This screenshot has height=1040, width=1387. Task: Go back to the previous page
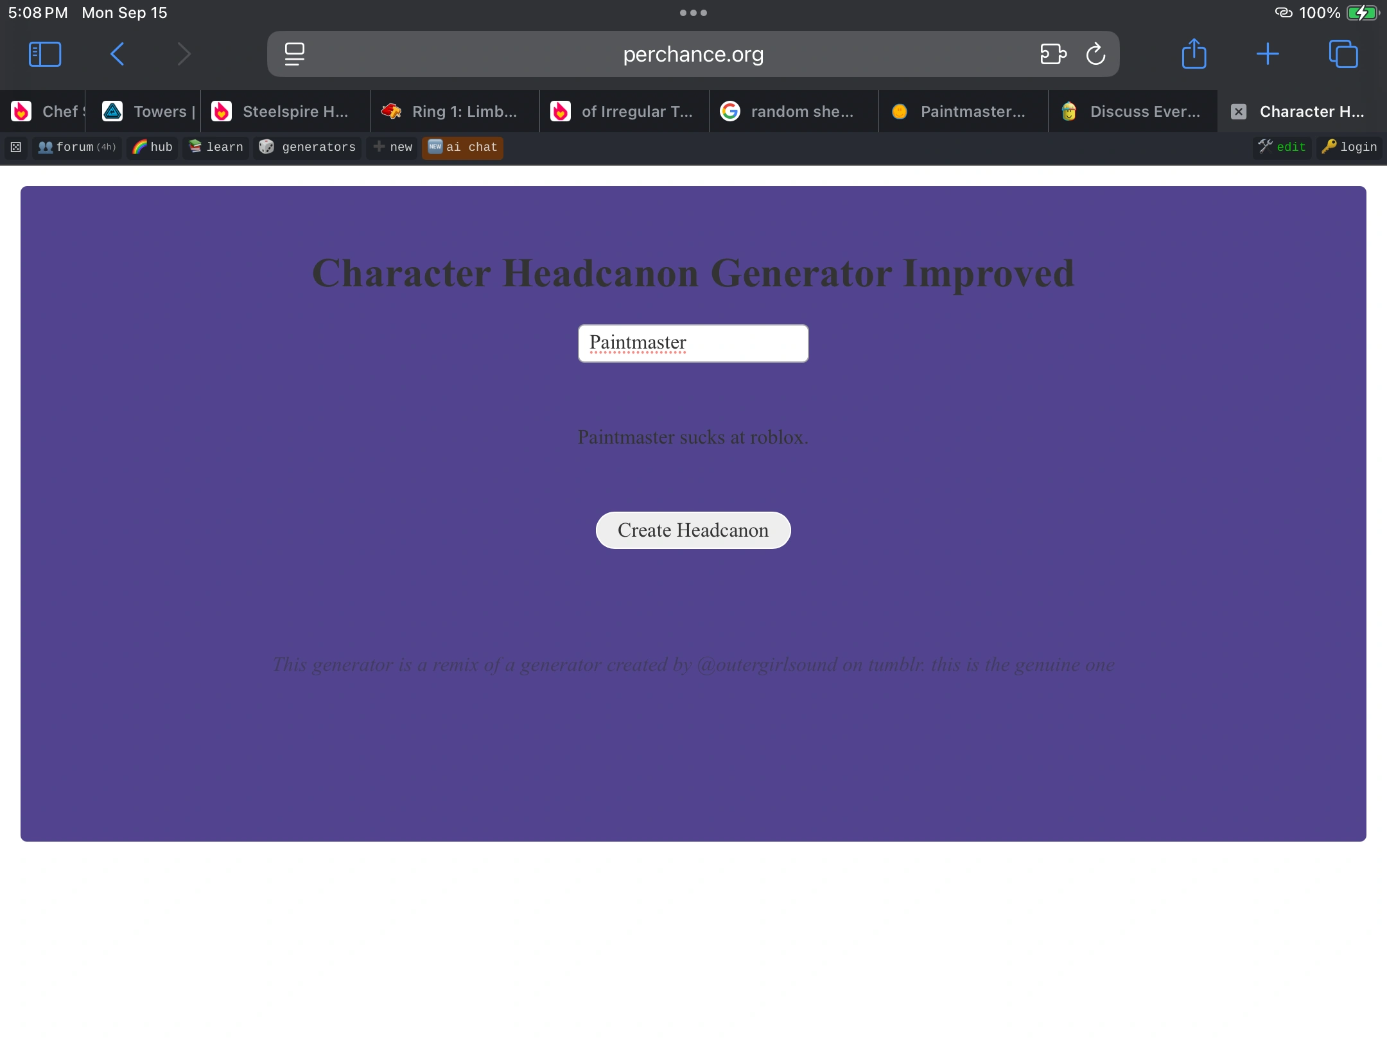117,54
